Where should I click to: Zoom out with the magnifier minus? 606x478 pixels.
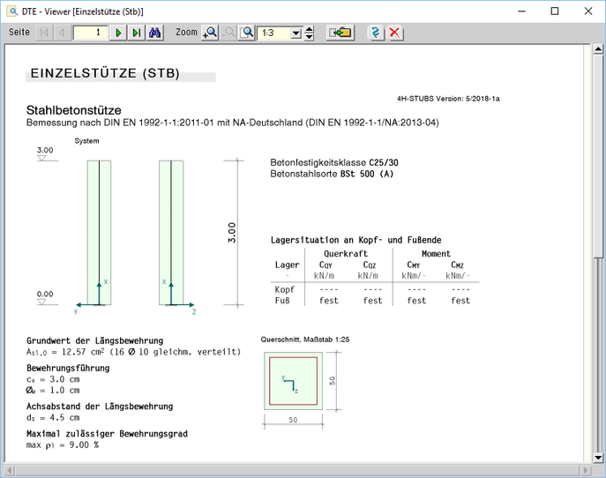tap(228, 33)
